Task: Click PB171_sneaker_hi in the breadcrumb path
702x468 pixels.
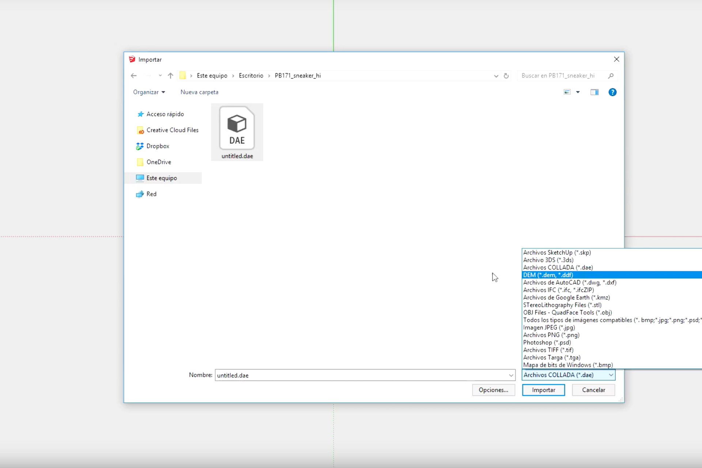Action: (298, 76)
